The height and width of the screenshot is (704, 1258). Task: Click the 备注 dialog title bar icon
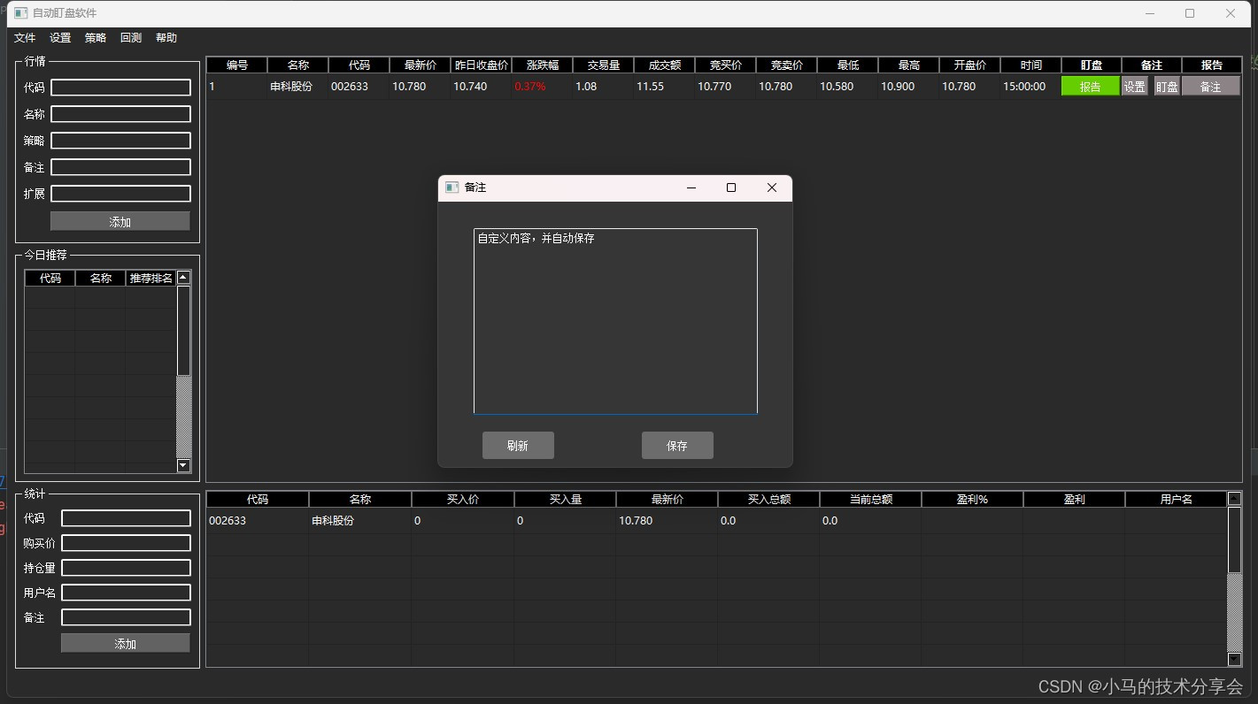(x=451, y=187)
